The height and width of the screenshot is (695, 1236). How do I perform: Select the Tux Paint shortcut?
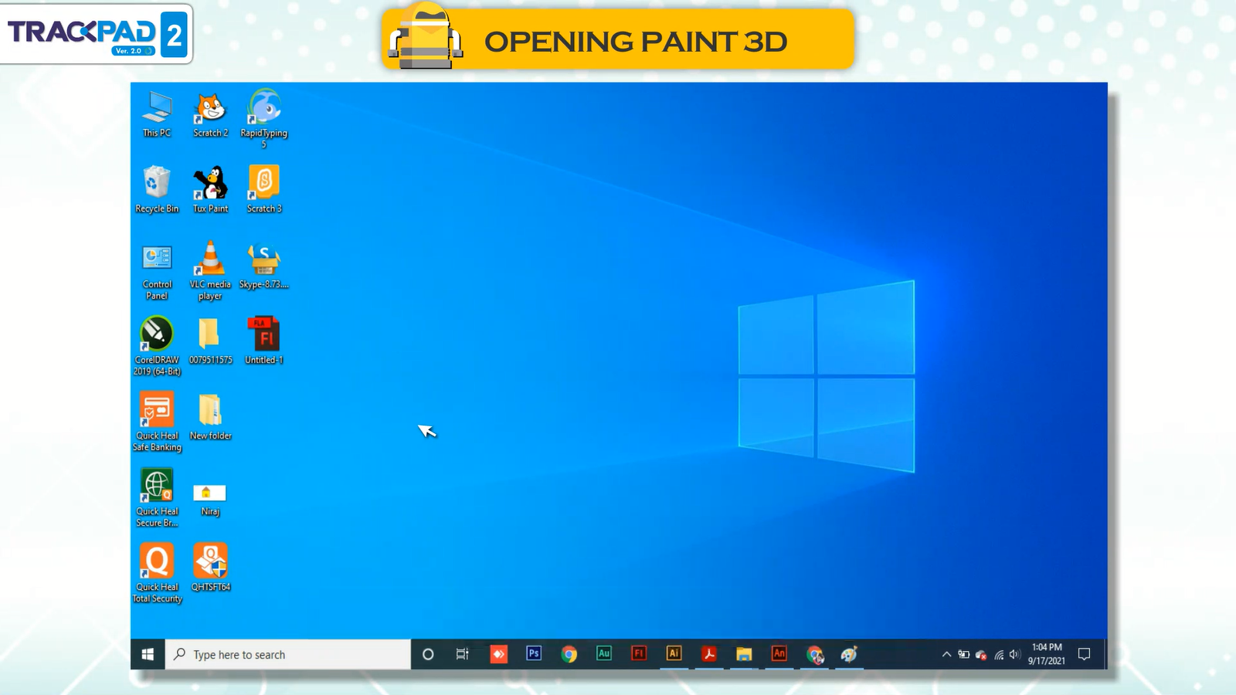(x=210, y=189)
